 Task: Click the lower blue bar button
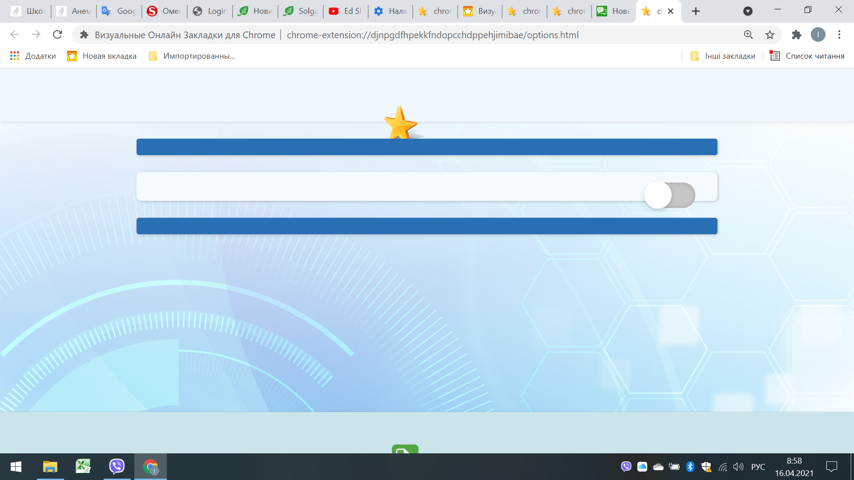click(x=427, y=226)
